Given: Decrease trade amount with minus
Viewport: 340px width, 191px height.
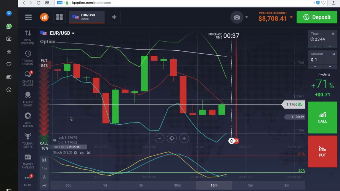Looking at the screenshot, I should (x=315, y=67).
